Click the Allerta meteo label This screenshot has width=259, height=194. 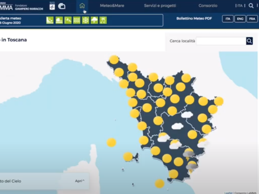[10, 18]
